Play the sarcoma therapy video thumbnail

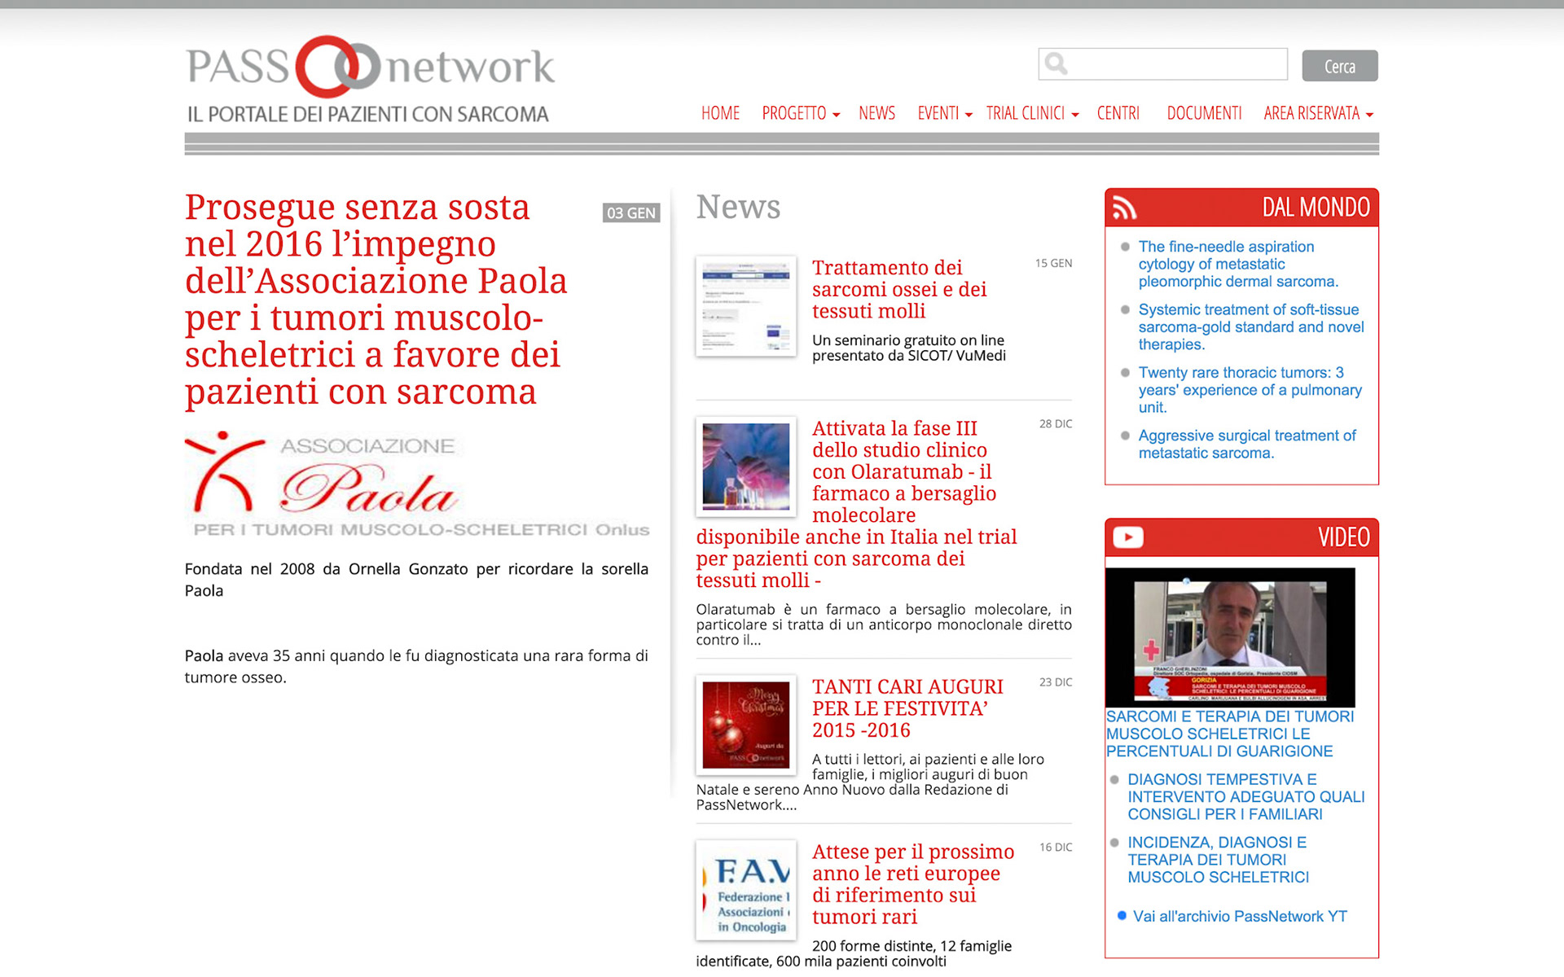(1230, 637)
